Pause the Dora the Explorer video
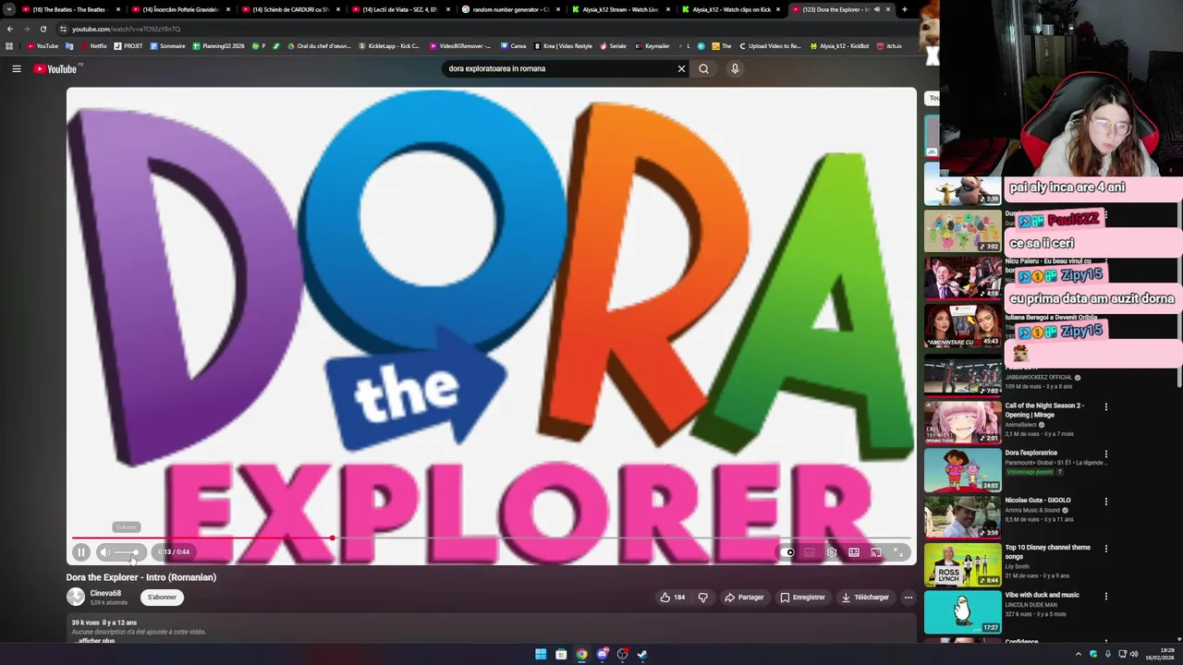This screenshot has height=665, width=1183. [x=80, y=552]
